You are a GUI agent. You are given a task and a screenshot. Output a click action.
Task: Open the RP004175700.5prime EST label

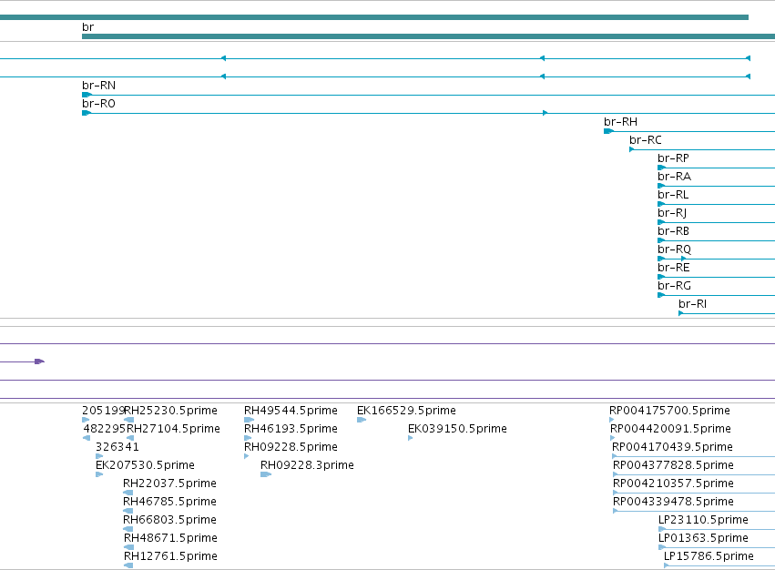click(669, 411)
